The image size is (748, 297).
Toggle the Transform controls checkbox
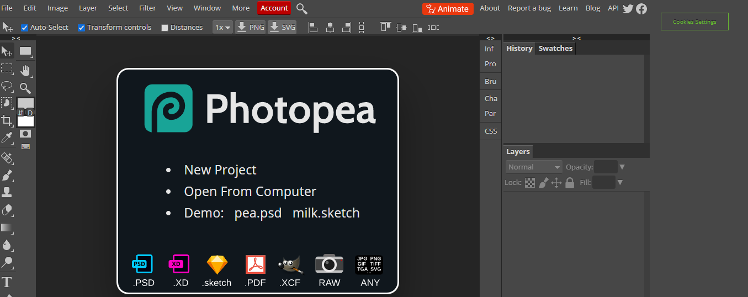tap(82, 28)
